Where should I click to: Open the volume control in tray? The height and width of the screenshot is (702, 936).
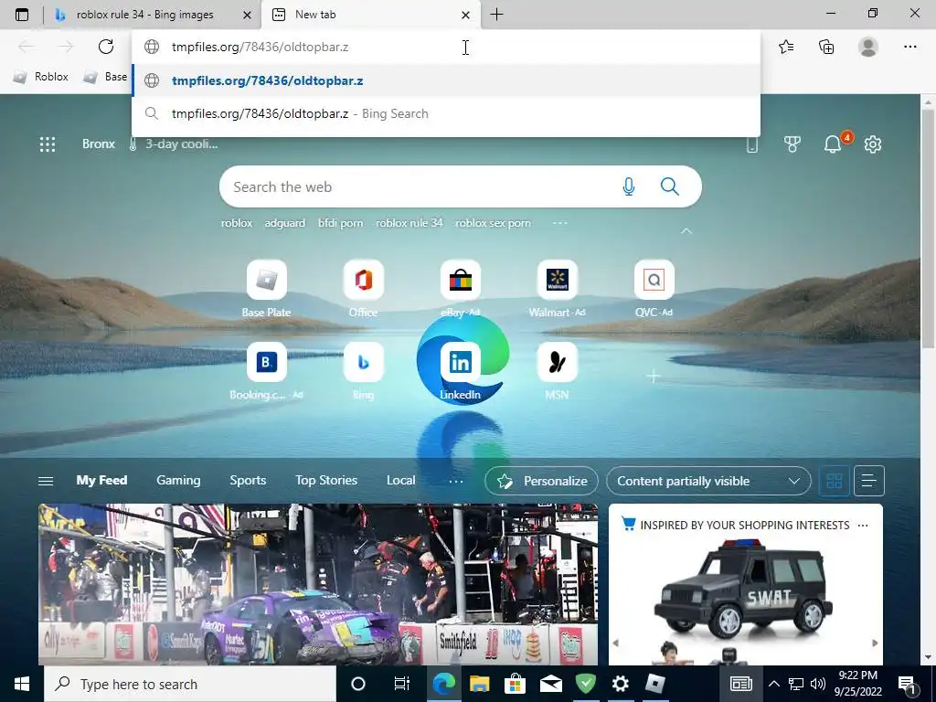[817, 684]
